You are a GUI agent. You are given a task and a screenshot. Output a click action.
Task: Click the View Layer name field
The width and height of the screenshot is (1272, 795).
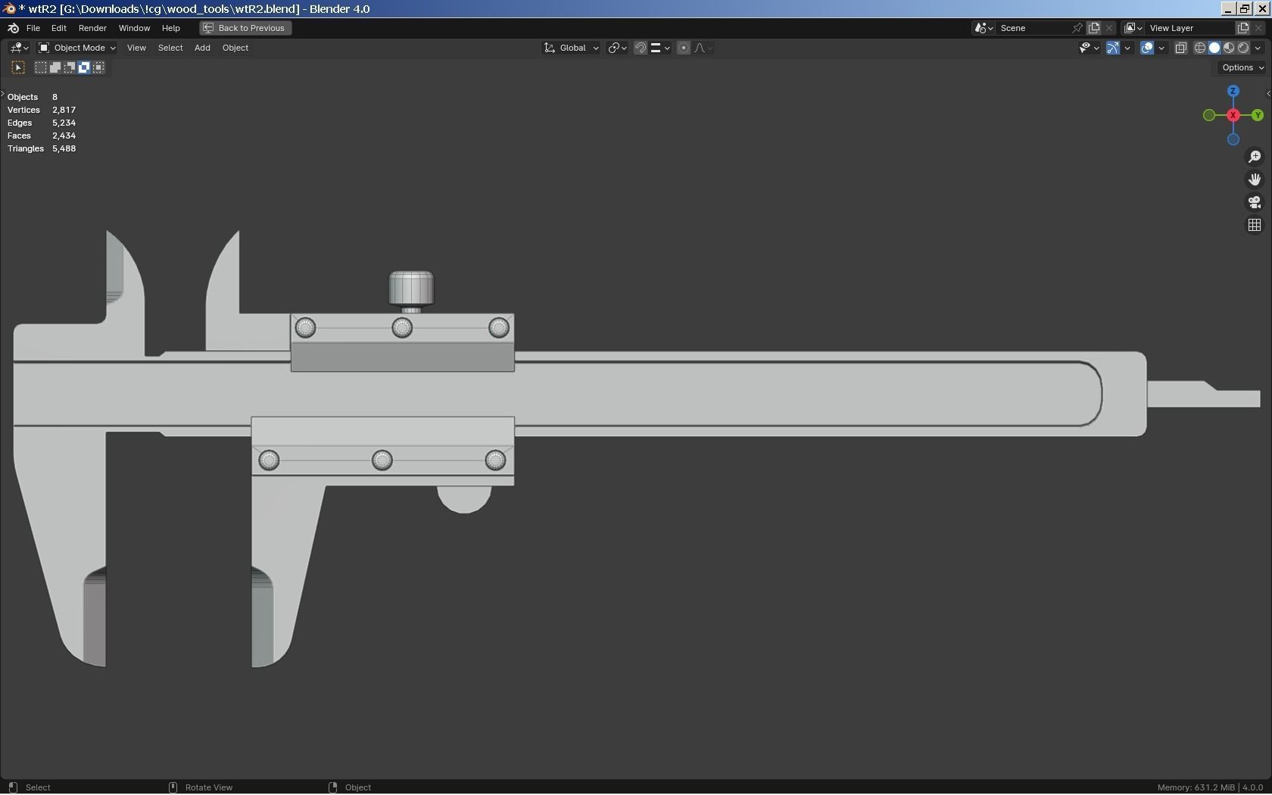point(1189,28)
